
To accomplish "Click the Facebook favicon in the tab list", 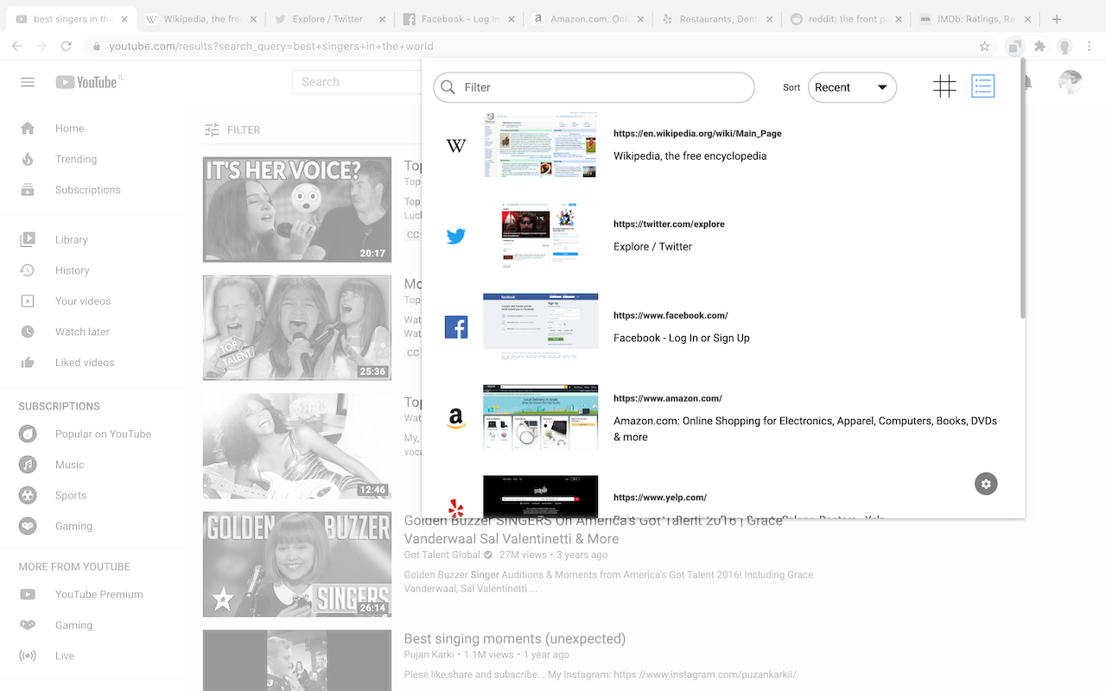I will pos(455,326).
